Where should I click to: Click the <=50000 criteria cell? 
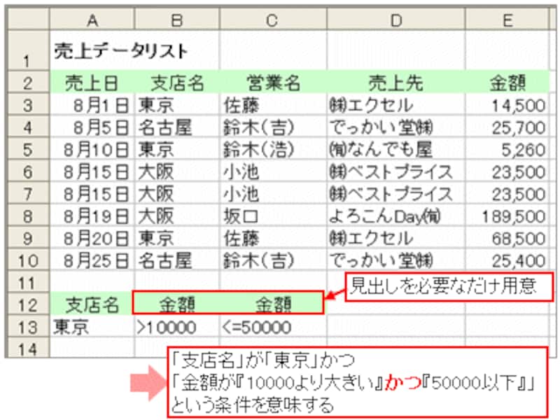[273, 326]
